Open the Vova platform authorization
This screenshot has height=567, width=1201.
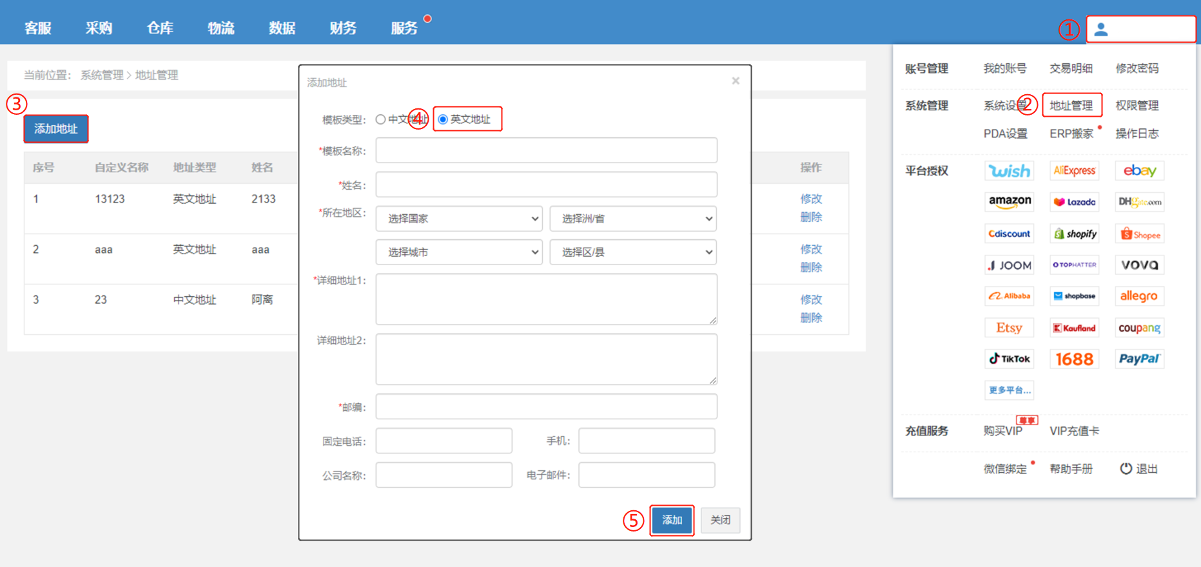(x=1140, y=265)
